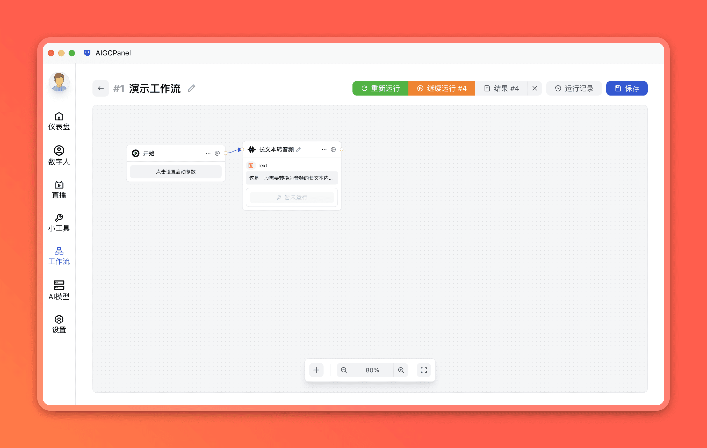
Task: Click the #1 演示工作流 title text
Action: (x=147, y=88)
